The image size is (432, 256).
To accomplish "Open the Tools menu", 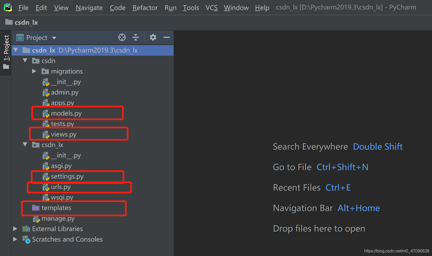I will click(191, 8).
